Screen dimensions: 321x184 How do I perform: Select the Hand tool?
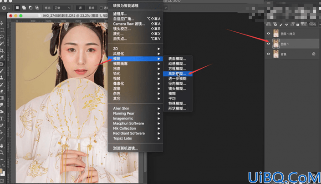tap(2, 146)
